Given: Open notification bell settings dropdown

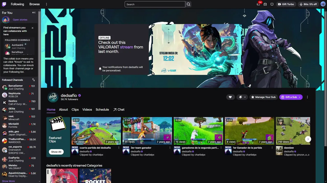Looking at the screenshot, I should [242, 97].
